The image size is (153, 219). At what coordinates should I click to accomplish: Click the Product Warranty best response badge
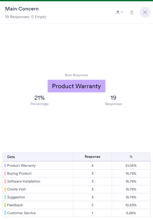tap(76, 86)
